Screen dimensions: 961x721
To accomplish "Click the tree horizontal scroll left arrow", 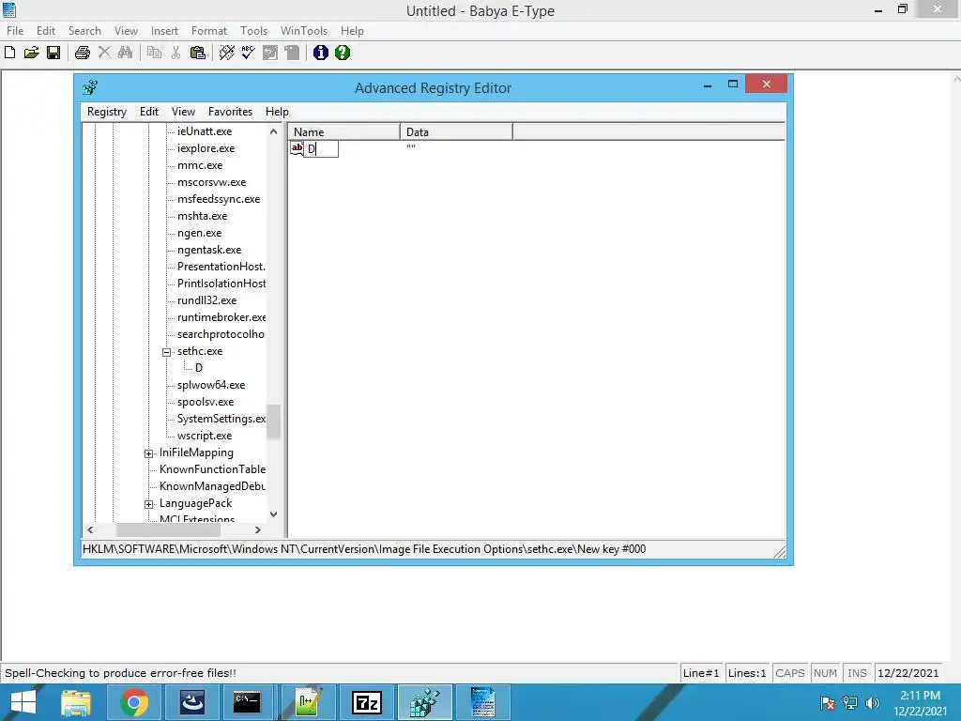I will [91, 529].
